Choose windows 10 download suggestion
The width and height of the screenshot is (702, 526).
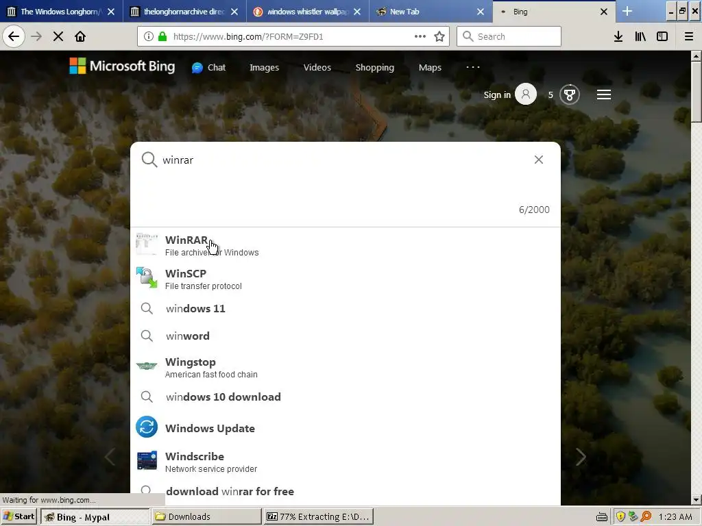click(x=346, y=397)
